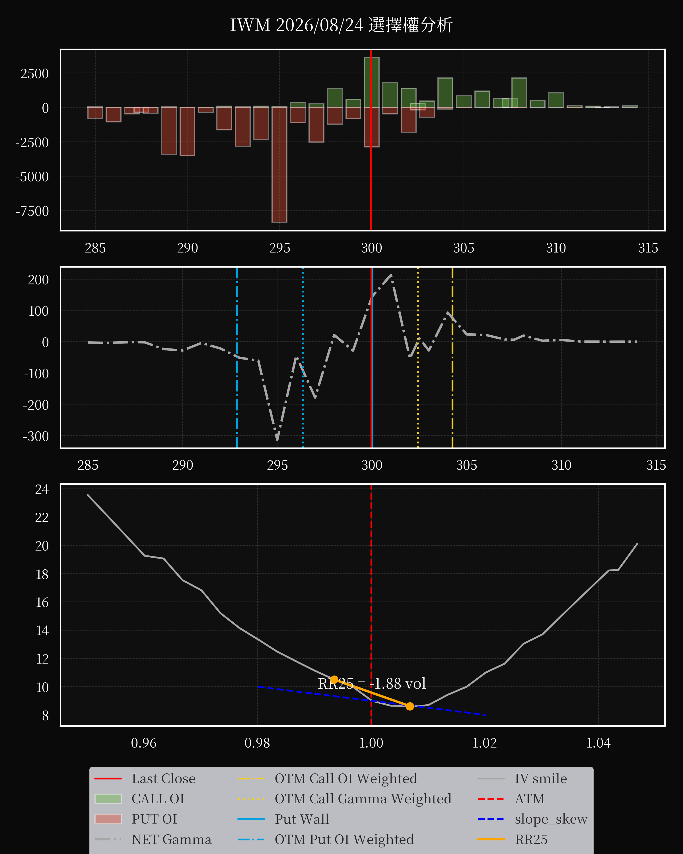This screenshot has width=683, height=854.
Task: Click the red put bar at strike 289
Action: pyautogui.click(x=169, y=131)
